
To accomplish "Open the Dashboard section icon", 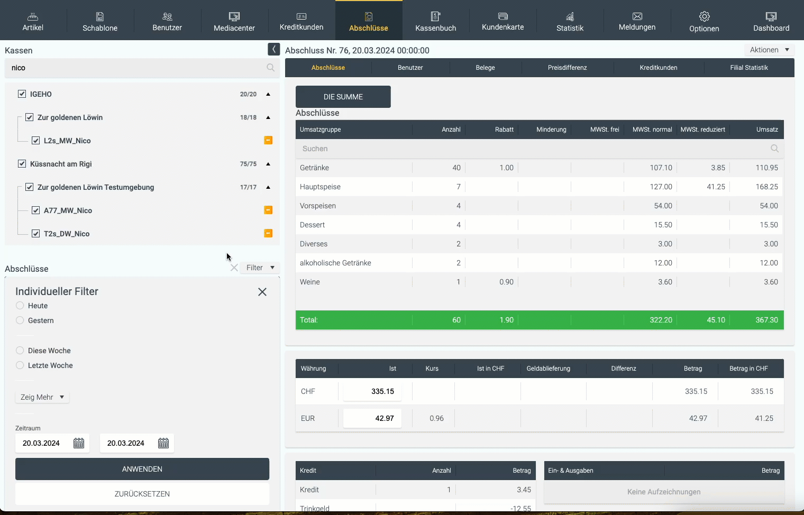I will pos(771,16).
